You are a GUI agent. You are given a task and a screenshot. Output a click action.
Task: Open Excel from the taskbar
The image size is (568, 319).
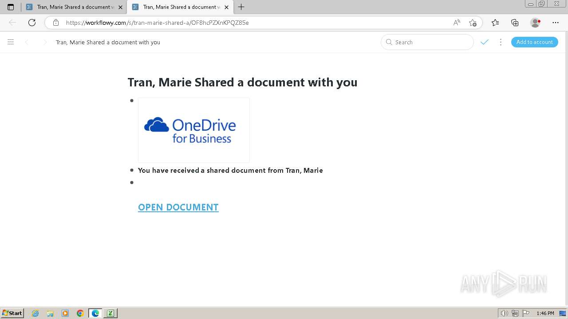(x=110, y=313)
